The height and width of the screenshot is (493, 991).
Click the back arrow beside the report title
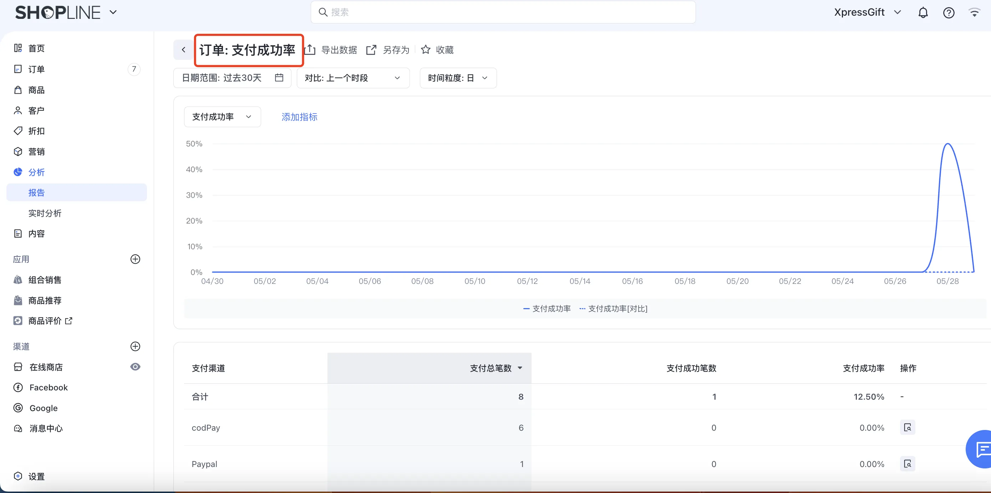(183, 50)
